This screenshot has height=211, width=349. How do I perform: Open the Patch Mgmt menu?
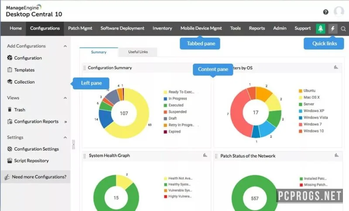point(80,28)
